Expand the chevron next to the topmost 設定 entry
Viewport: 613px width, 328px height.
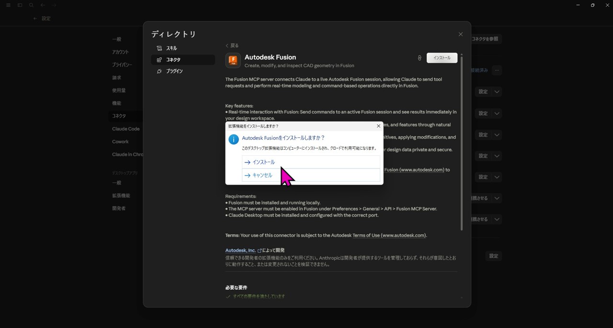(x=497, y=91)
